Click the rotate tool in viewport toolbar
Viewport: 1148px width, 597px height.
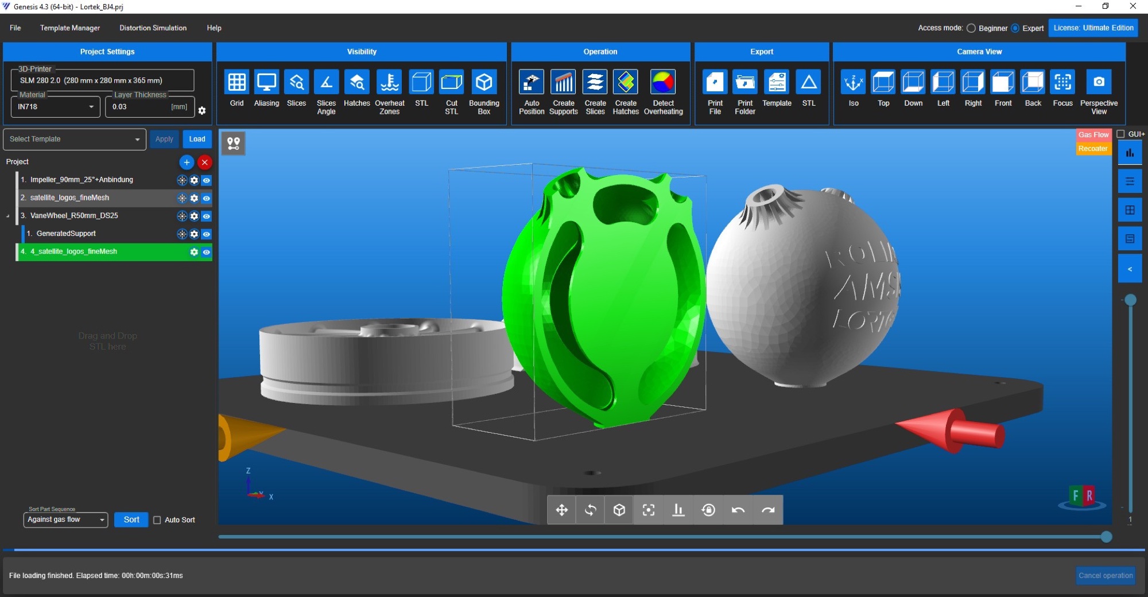[590, 510]
